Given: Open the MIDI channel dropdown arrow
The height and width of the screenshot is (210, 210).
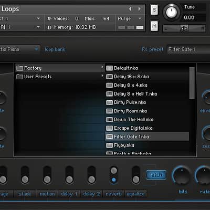Looking at the screenshot, I should pyautogui.click(x=38, y=27).
